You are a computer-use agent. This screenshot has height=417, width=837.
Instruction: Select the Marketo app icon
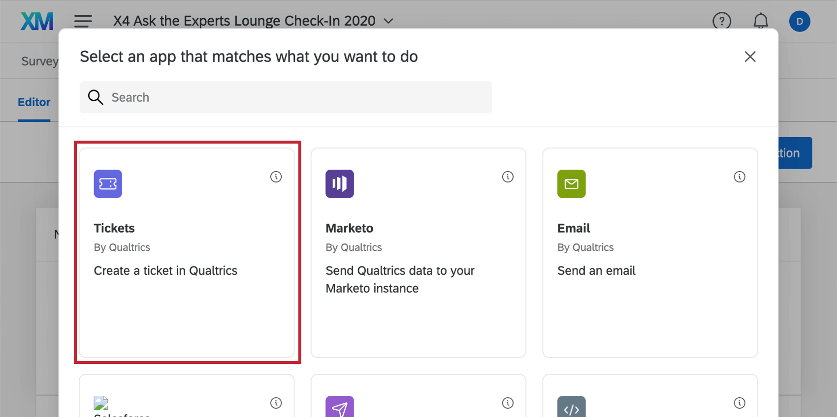pyautogui.click(x=339, y=184)
